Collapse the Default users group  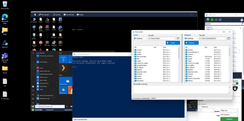pyautogui.click(x=241, y=28)
